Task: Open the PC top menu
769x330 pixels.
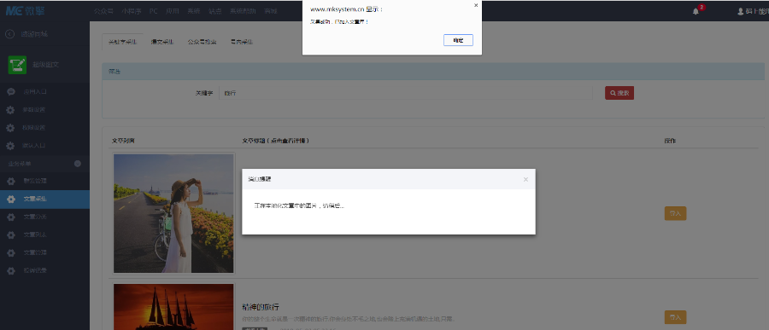Action: click(x=154, y=11)
